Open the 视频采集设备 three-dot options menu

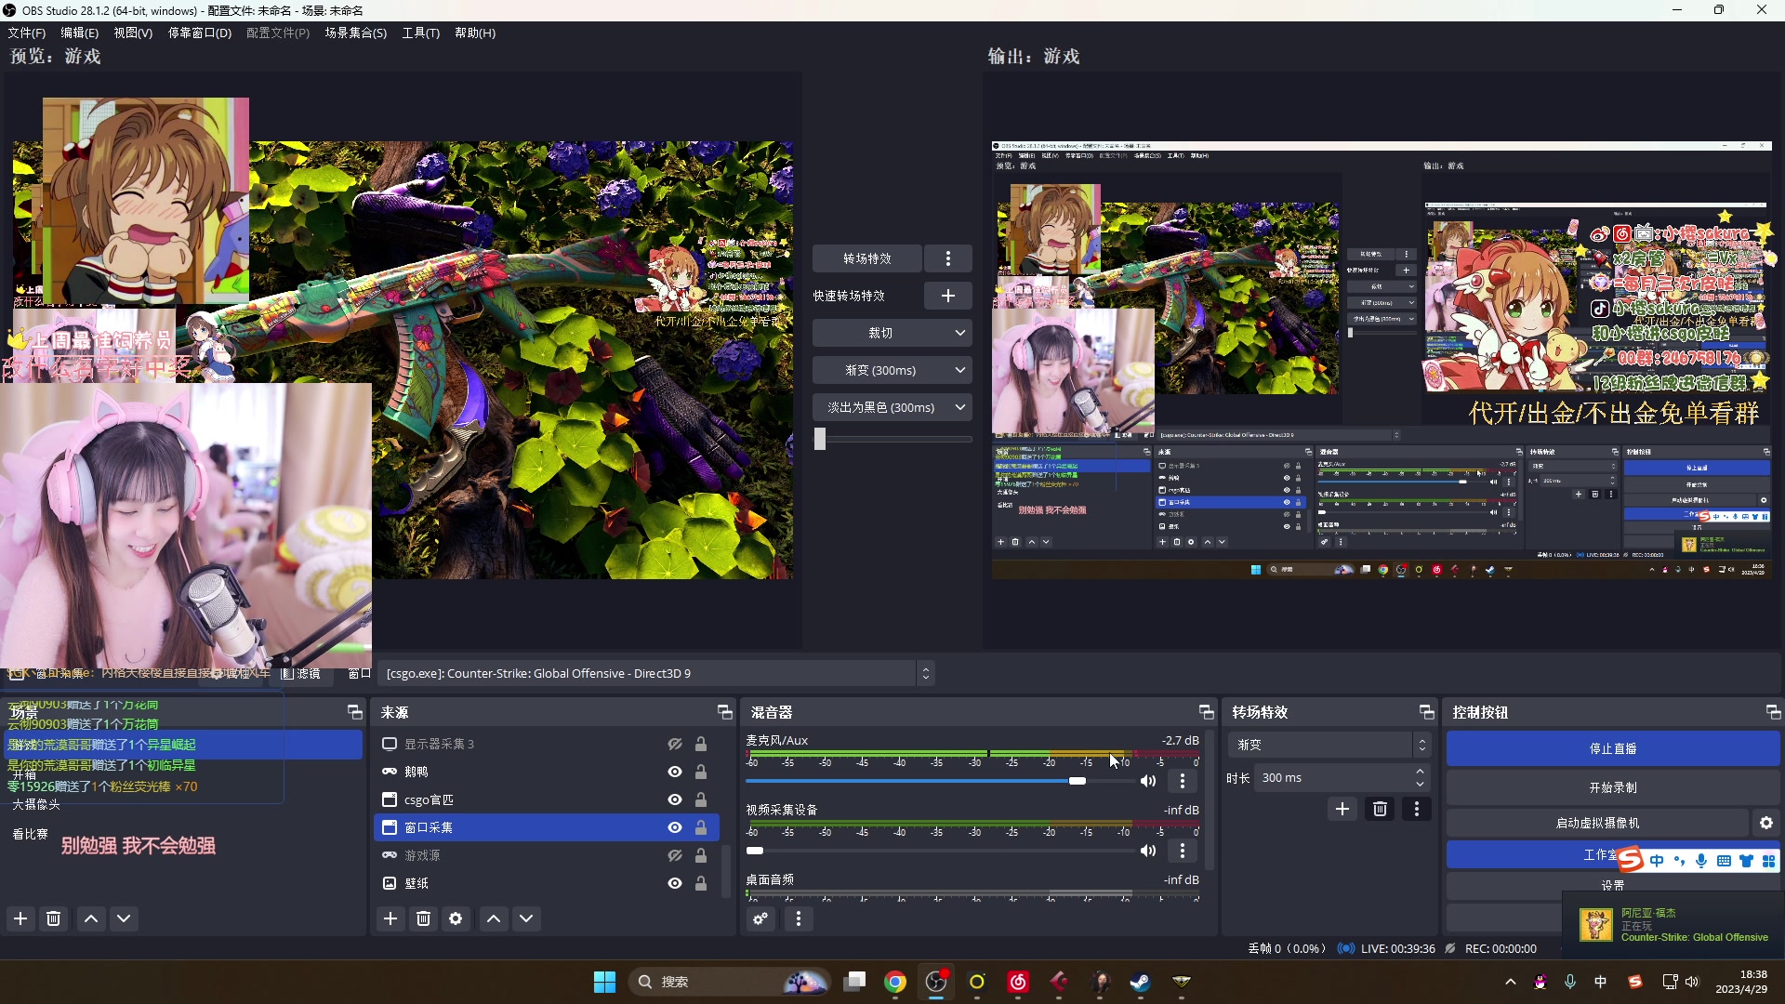click(1183, 851)
